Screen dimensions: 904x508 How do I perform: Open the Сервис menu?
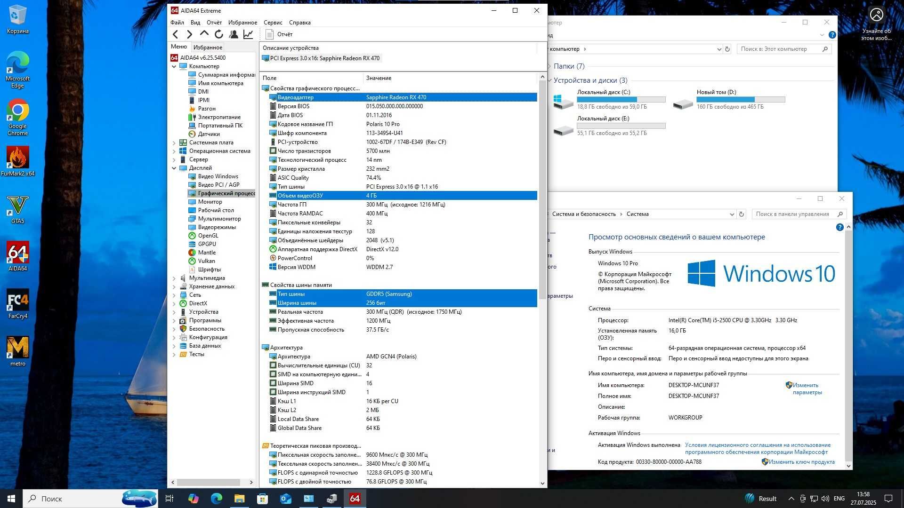(273, 23)
